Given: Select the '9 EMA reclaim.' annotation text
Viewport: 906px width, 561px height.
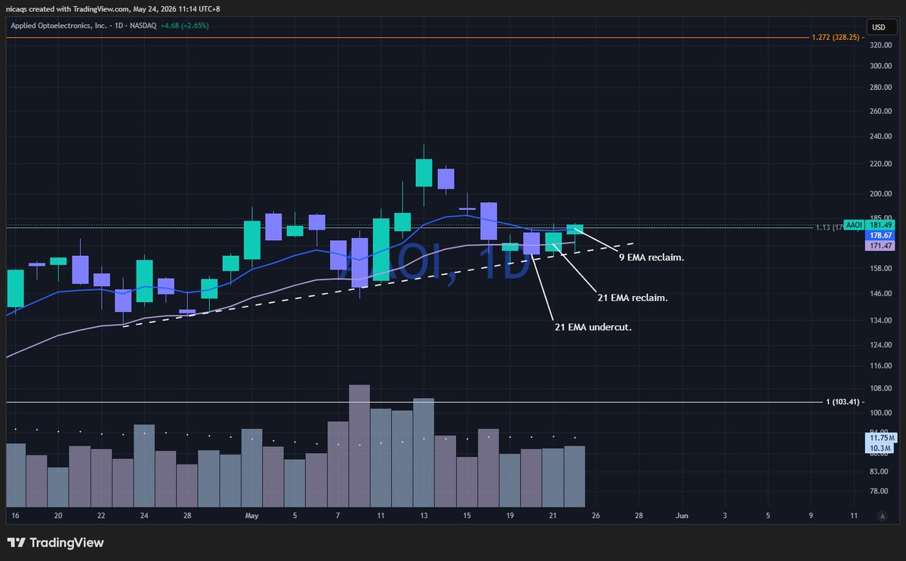Looking at the screenshot, I should pos(651,258).
